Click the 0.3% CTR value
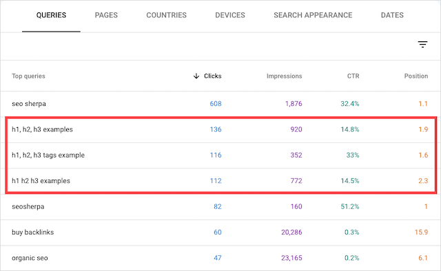 (352, 232)
